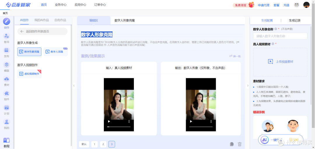Go to page 3
315x149 pixels.
[112, 144]
